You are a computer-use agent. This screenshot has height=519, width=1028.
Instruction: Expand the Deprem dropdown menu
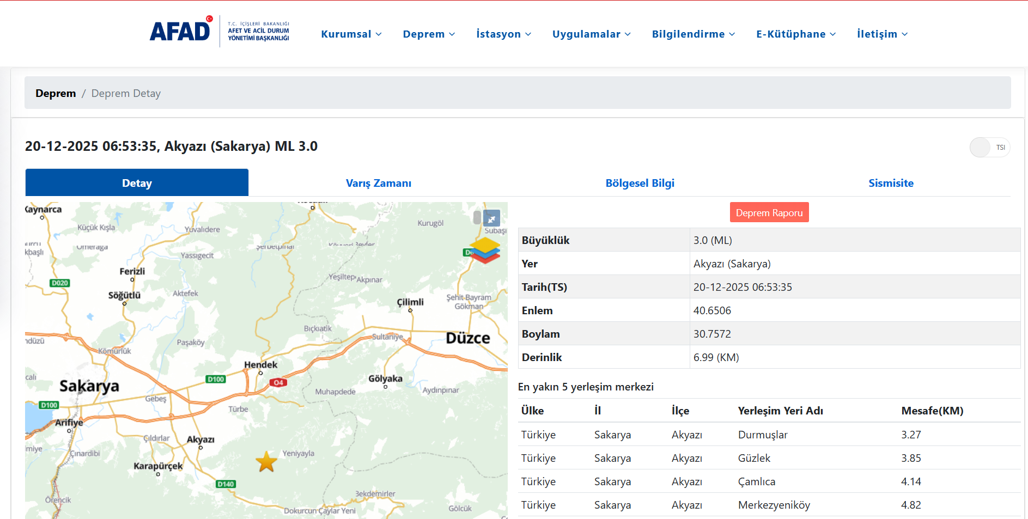(x=429, y=34)
